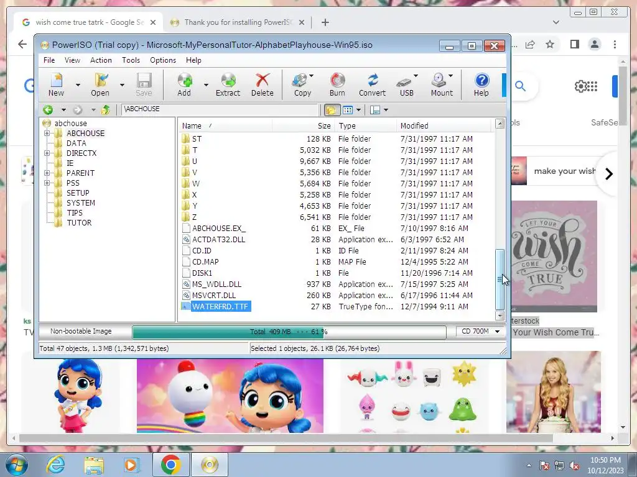Viewport: 637px width, 477px height.
Task: Expand the Open button dropdown arrow
Action: click(x=122, y=84)
